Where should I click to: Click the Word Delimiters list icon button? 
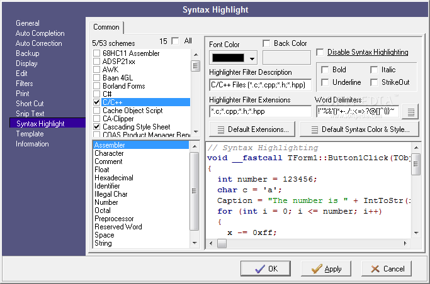point(410,112)
